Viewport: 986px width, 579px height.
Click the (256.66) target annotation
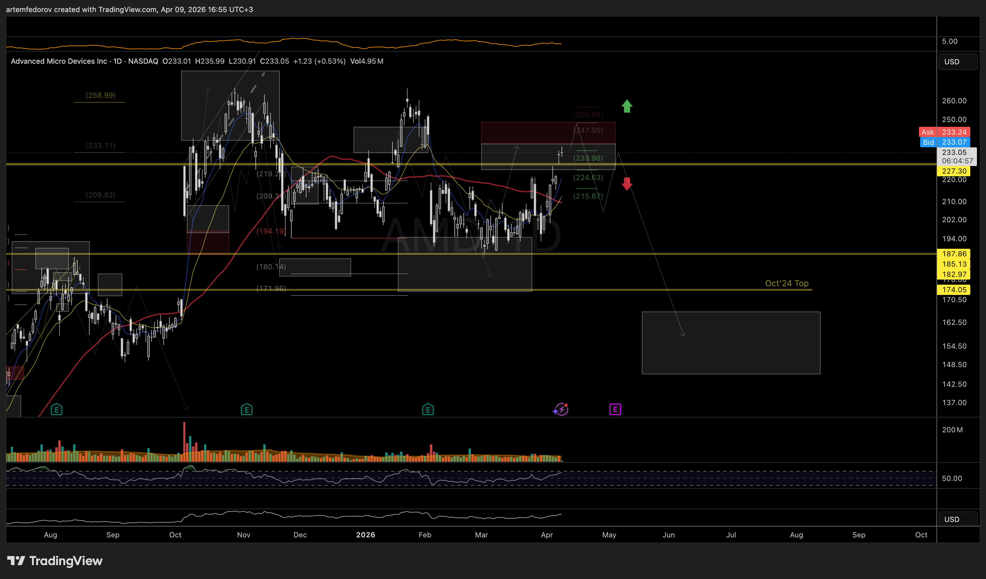pos(588,115)
